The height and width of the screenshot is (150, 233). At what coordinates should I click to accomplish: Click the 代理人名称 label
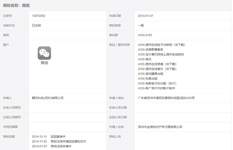click(116, 127)
